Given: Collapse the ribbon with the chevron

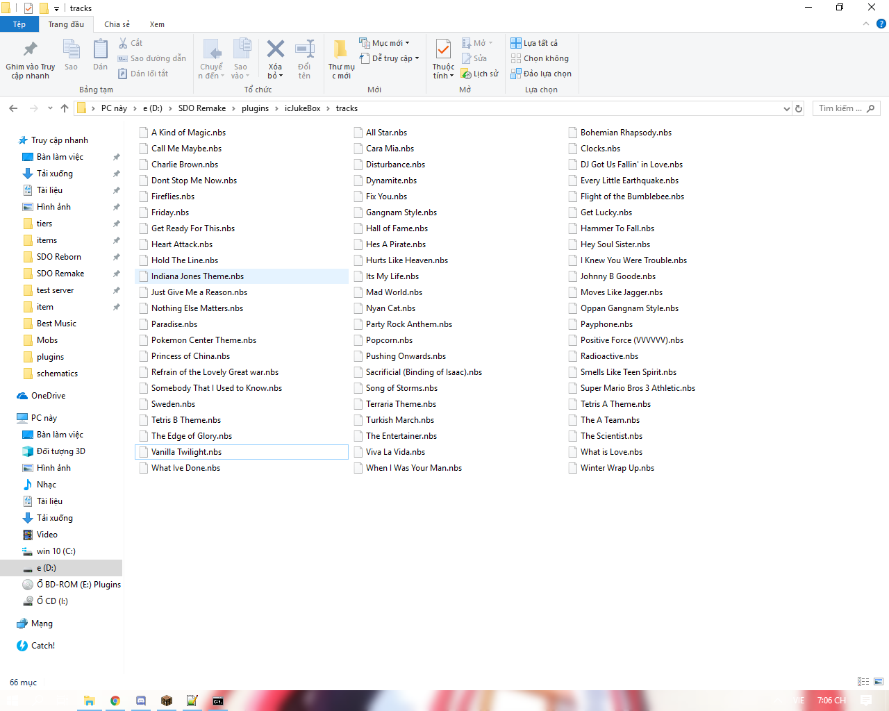Looking at the screenshot, I should (866, 24).
